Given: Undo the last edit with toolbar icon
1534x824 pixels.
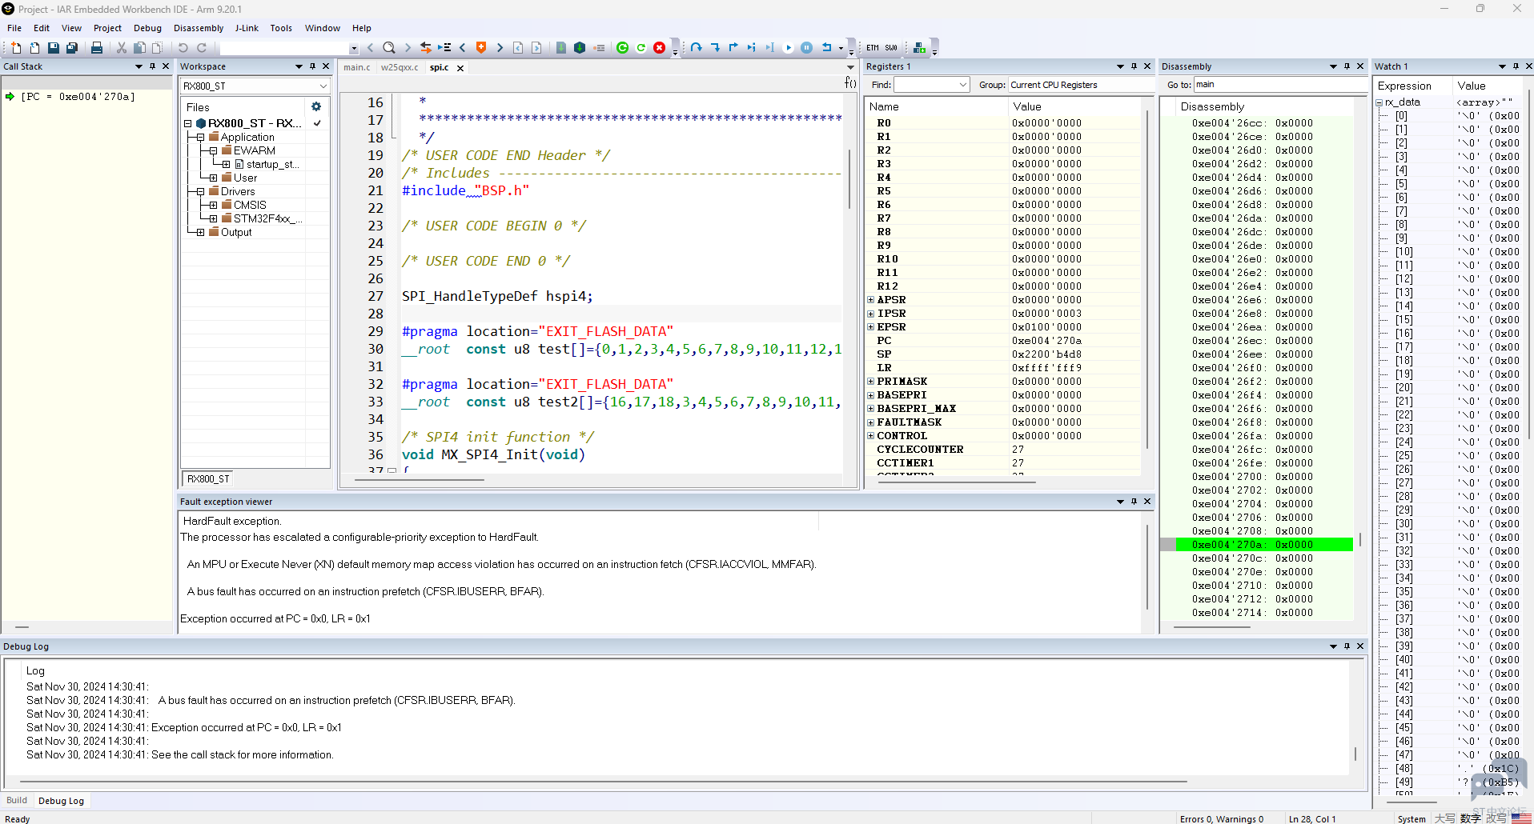Looking at the screenshot, I should (183, 48).
